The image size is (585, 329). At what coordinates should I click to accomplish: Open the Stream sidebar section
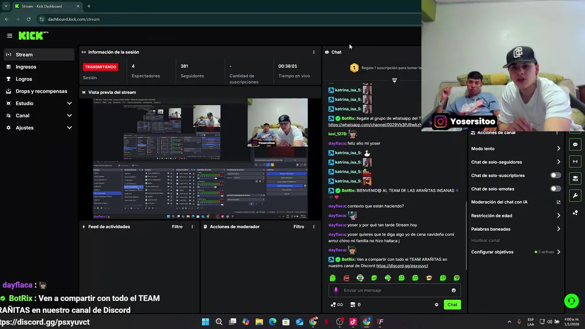pos(38,54)
